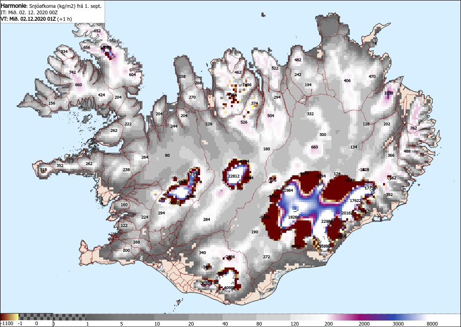Click the map value 300
Image resolution: width=461 pixels, height=327 pixels.
(323, 134)
